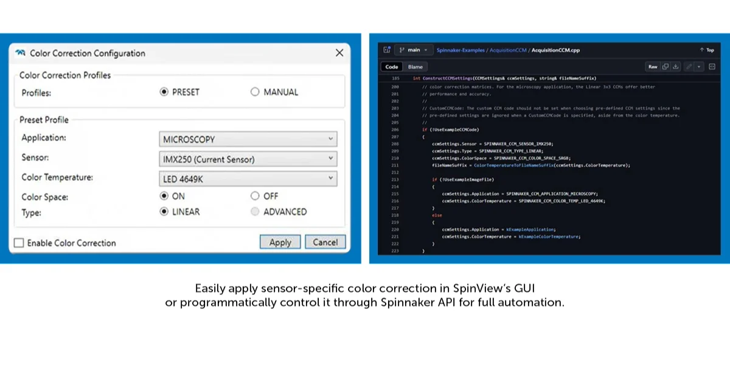Open the Color Temperature LED 4649K dropdown
Viewport: 730px width, 365px height.
(248, 179)
